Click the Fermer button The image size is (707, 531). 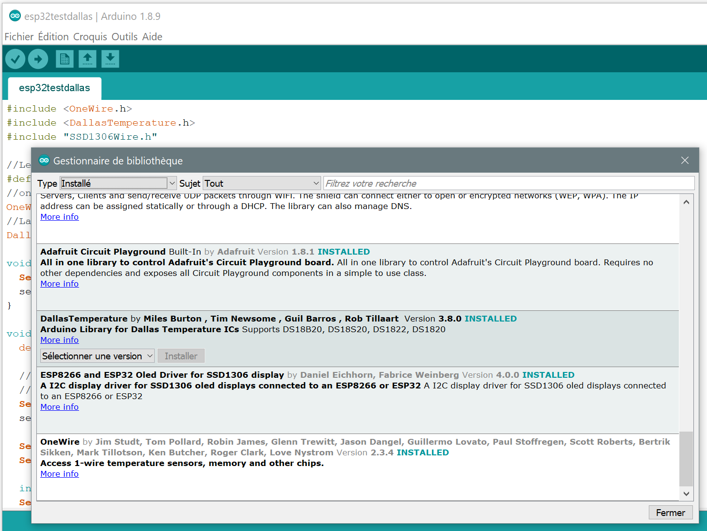[671, 513]
